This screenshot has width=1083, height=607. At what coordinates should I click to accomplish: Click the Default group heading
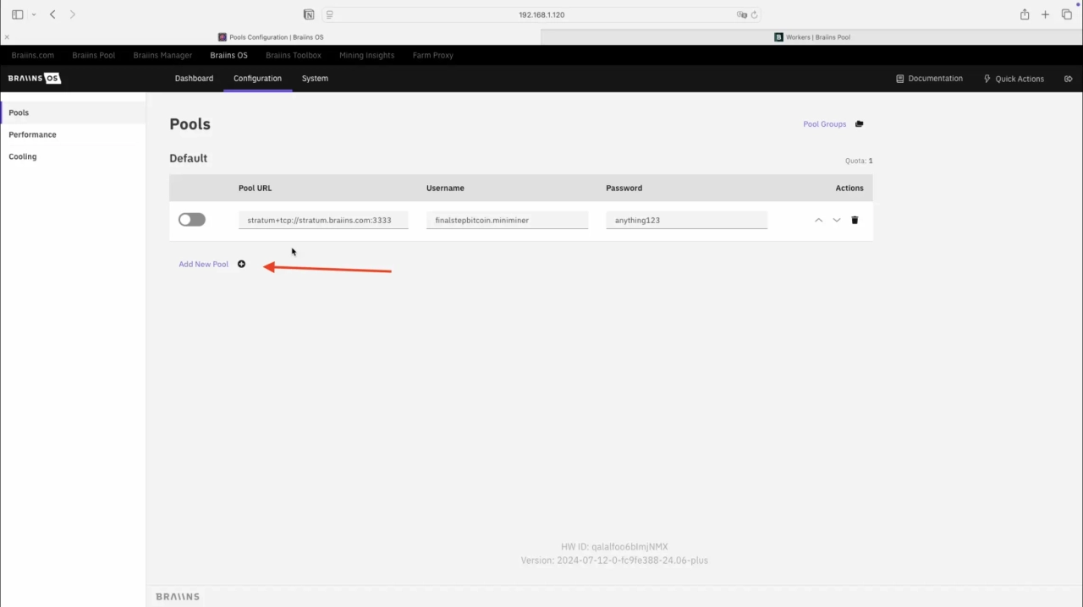coord(188,158)
